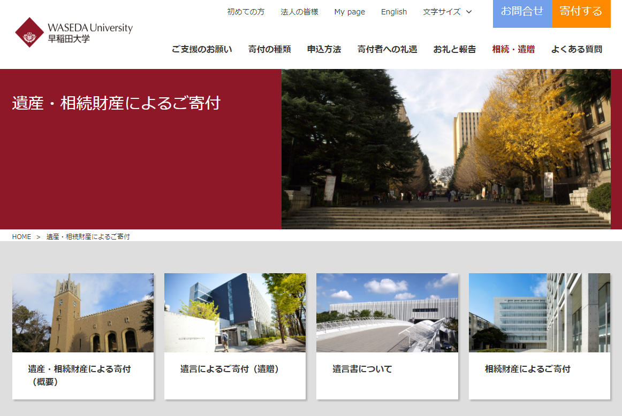Open the 法人の皆様 link

pos(299,12)
